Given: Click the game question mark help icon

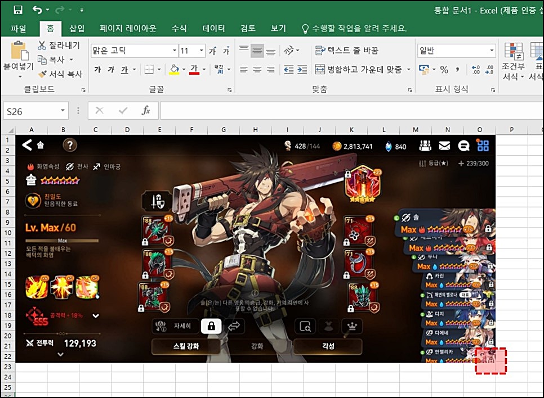Looking at the screenshot, I should click(70, 145).
